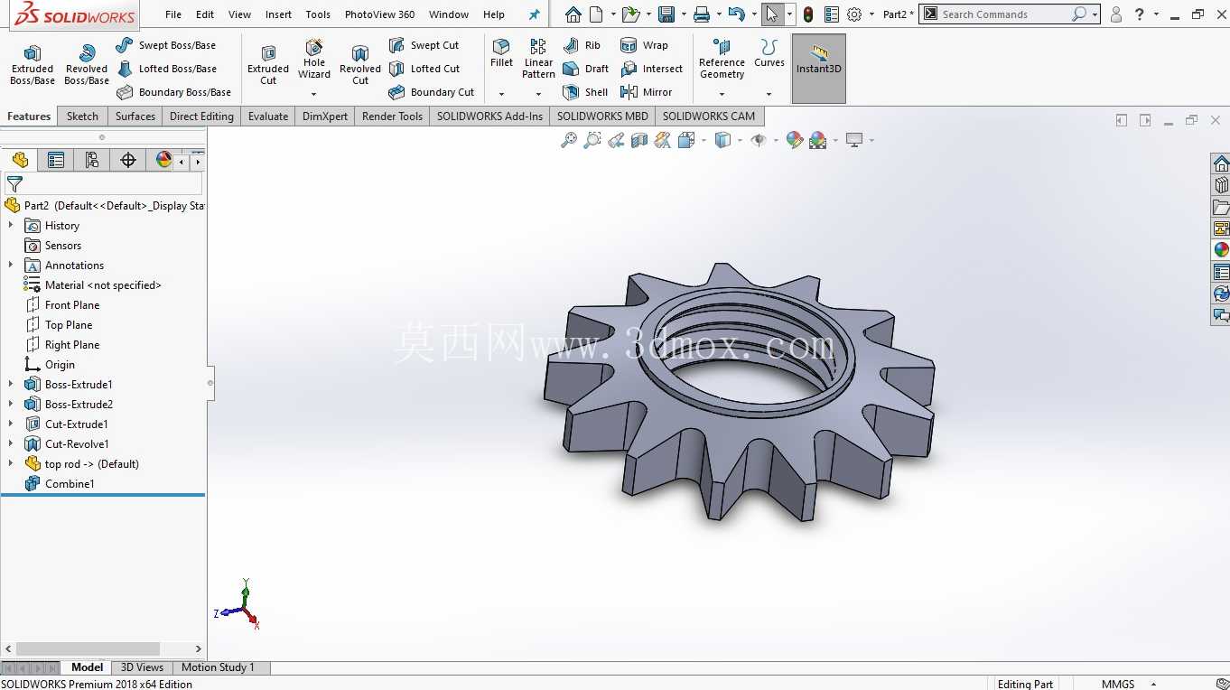Open the Insert menu
The height and width of the screenshot is (690, 1230).
click(278, 14)
